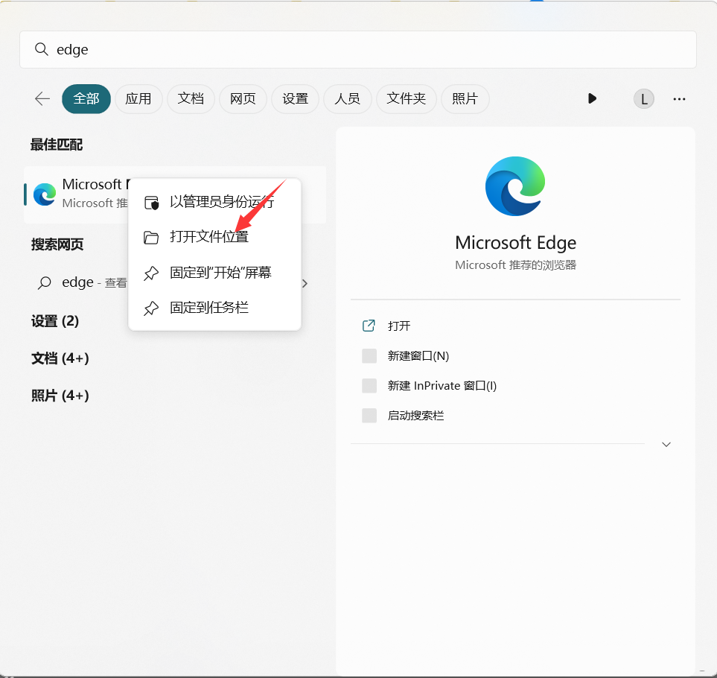Click the pin icon beside 固定到任务栏

[151, 308]
